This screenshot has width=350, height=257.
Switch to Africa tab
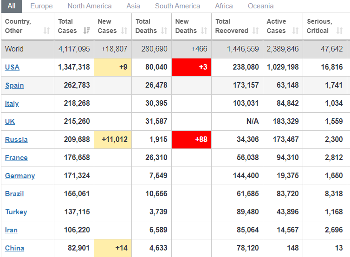pyautogui.click(x=224, y=6)
